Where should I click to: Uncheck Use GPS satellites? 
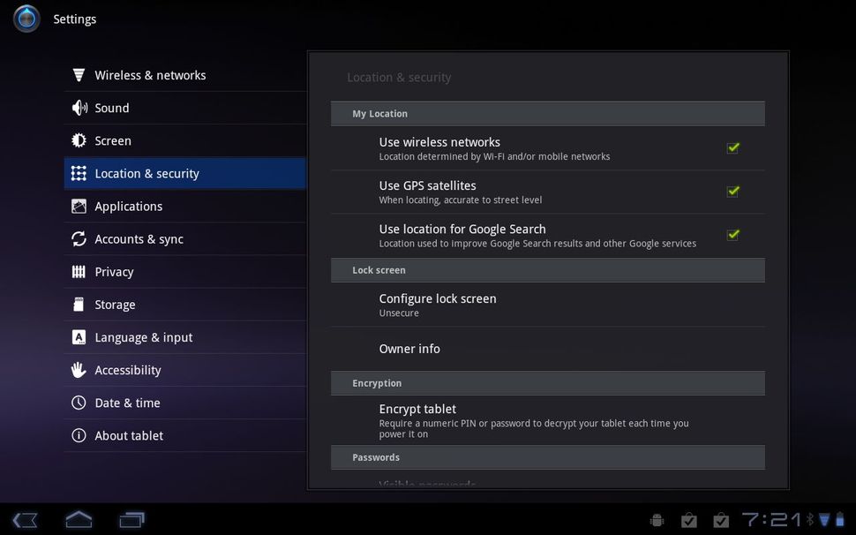coord(732,191)
